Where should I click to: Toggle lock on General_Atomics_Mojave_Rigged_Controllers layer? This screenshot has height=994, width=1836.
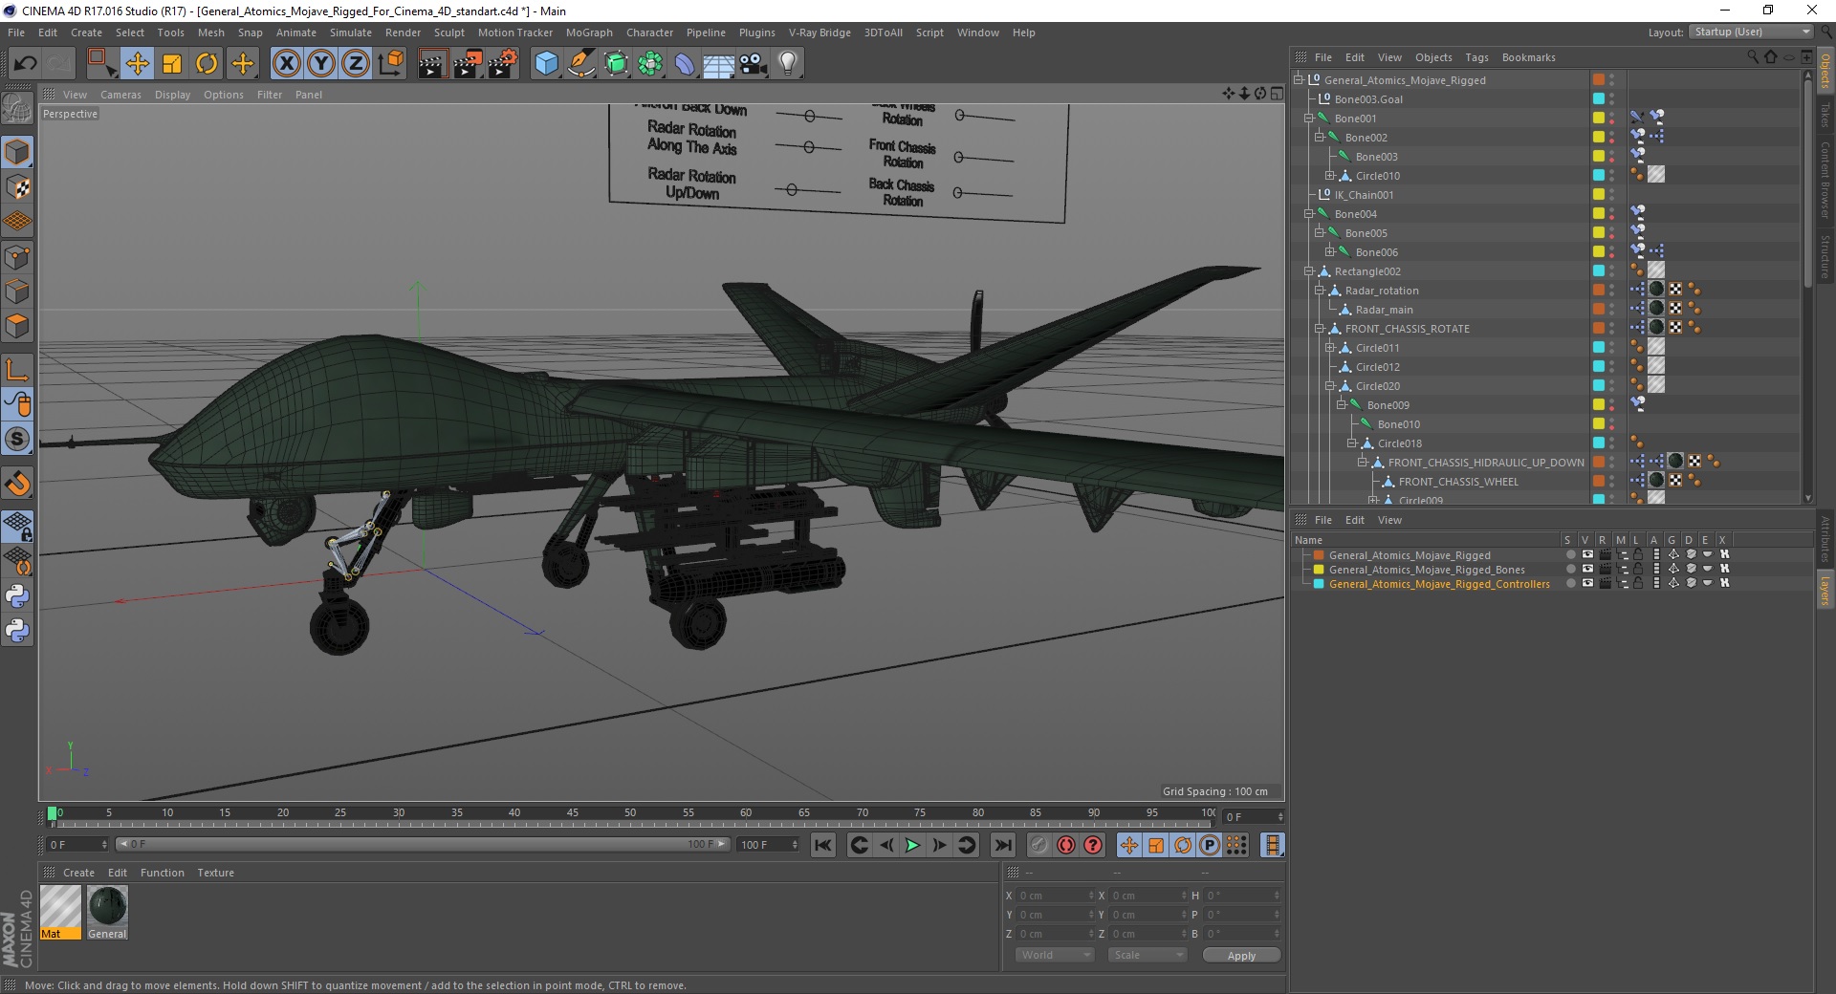1638,584
